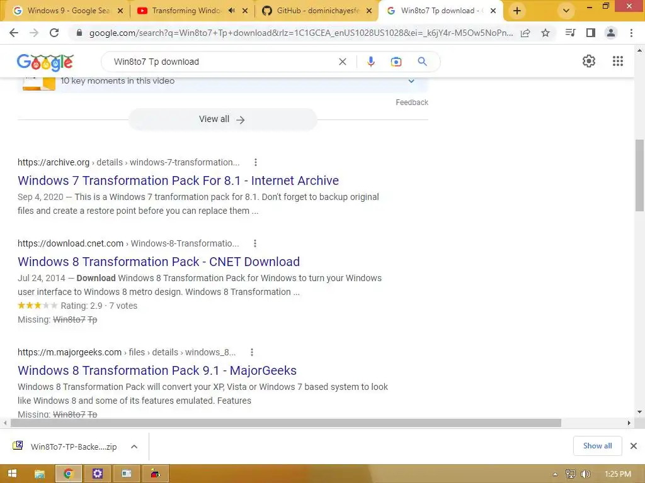
Task: Open site information via lock icon
Action: [x=79, y=33]
